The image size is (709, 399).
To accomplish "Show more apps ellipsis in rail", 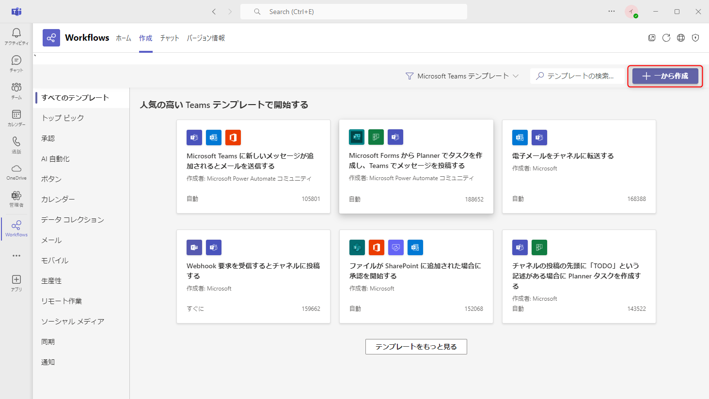I will [16, 256].
